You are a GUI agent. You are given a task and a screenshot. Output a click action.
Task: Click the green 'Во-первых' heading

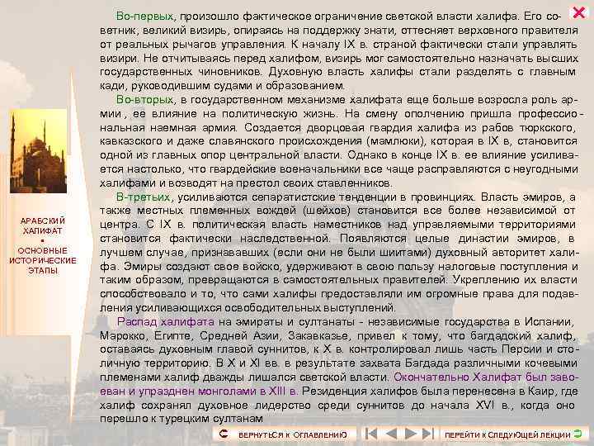click(x=144, y=17)
